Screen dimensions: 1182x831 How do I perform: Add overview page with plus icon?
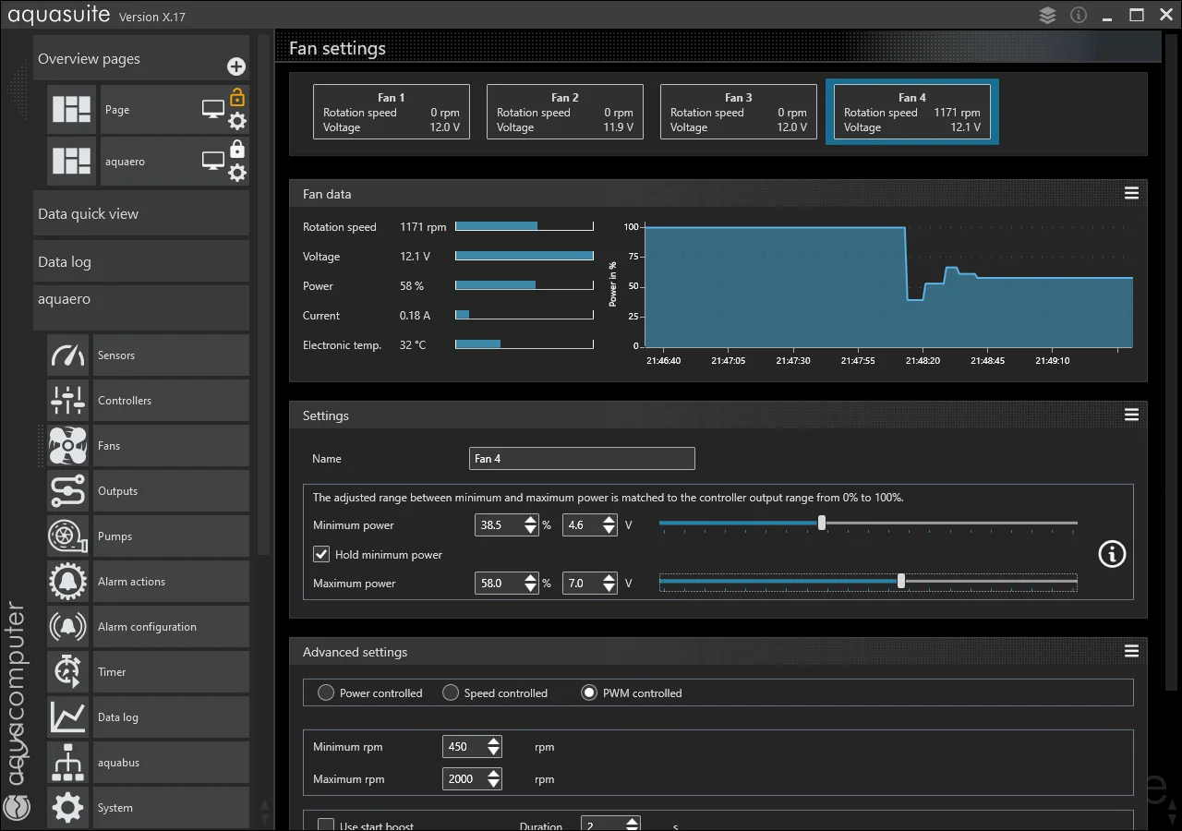click(236, 66)
